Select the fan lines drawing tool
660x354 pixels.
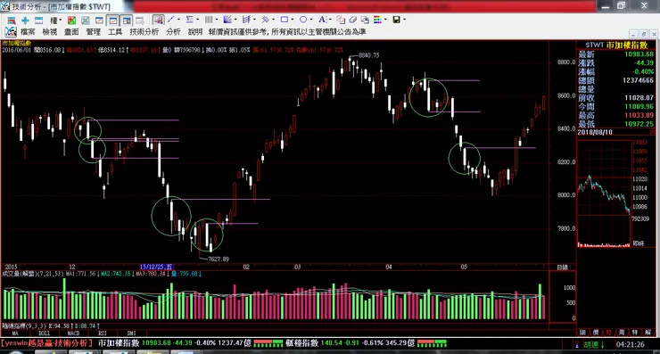(227, 20)
